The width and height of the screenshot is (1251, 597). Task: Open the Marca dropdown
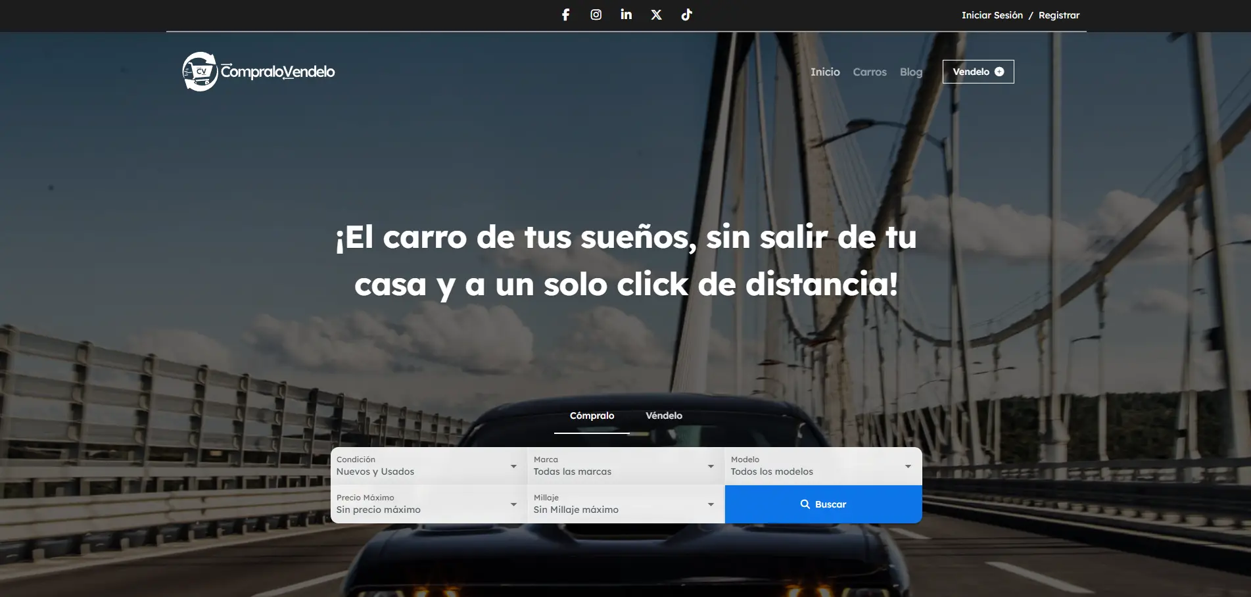click(x=626, y=466)
